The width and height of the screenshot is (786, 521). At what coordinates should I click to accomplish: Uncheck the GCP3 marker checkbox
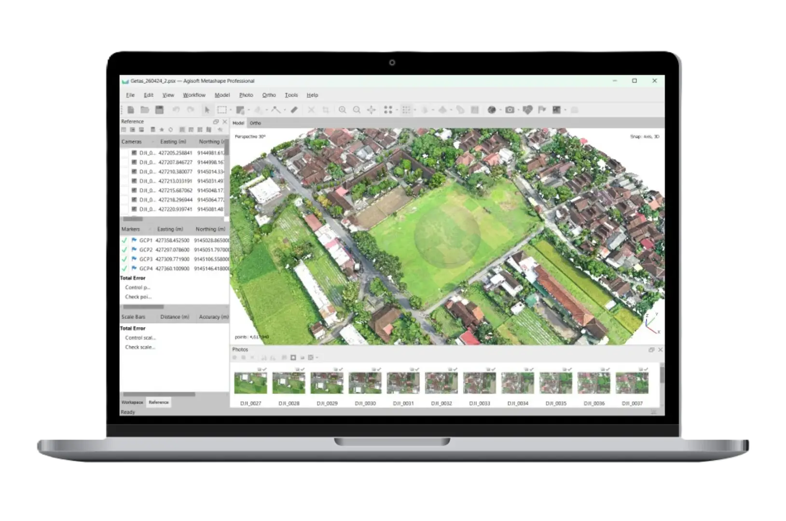pyautogui.click(x=124, y=259)
